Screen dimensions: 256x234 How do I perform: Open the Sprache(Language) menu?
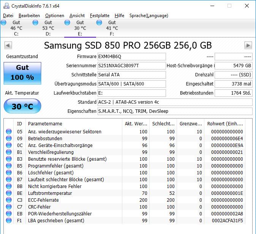[x=149, y=16]
